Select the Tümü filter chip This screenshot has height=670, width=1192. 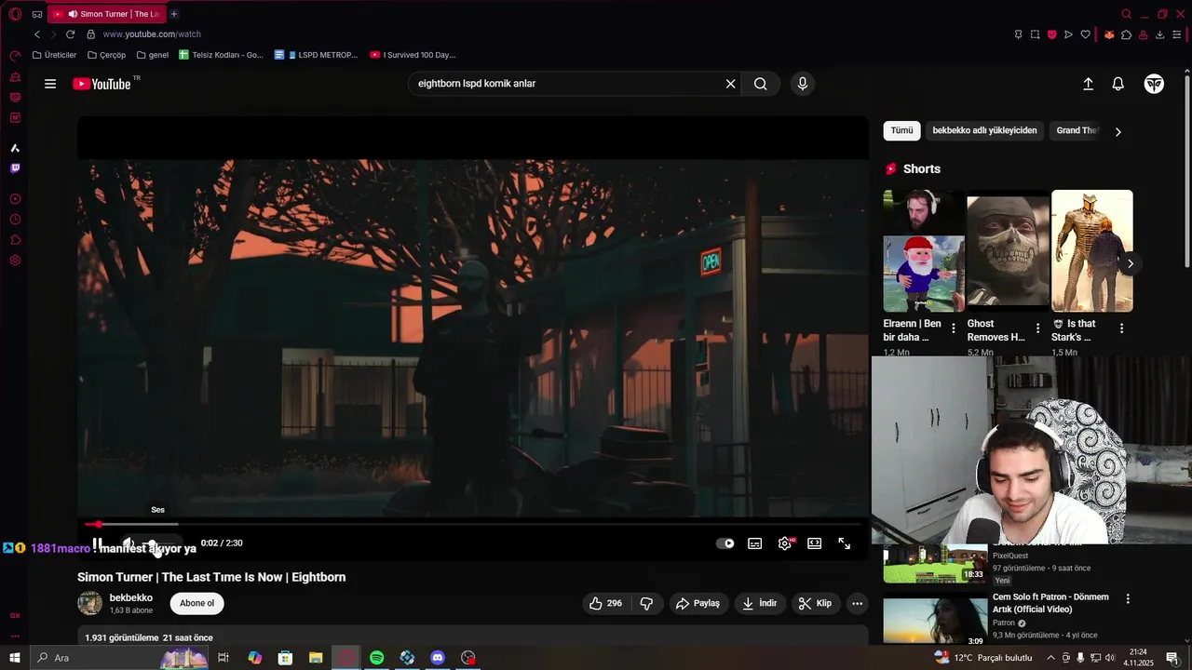[902, 131]
